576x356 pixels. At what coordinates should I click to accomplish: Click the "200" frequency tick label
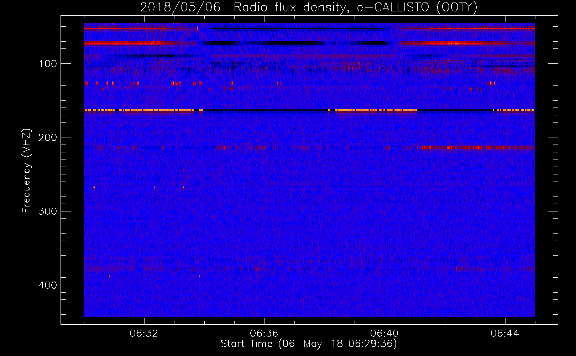(48, 137)
